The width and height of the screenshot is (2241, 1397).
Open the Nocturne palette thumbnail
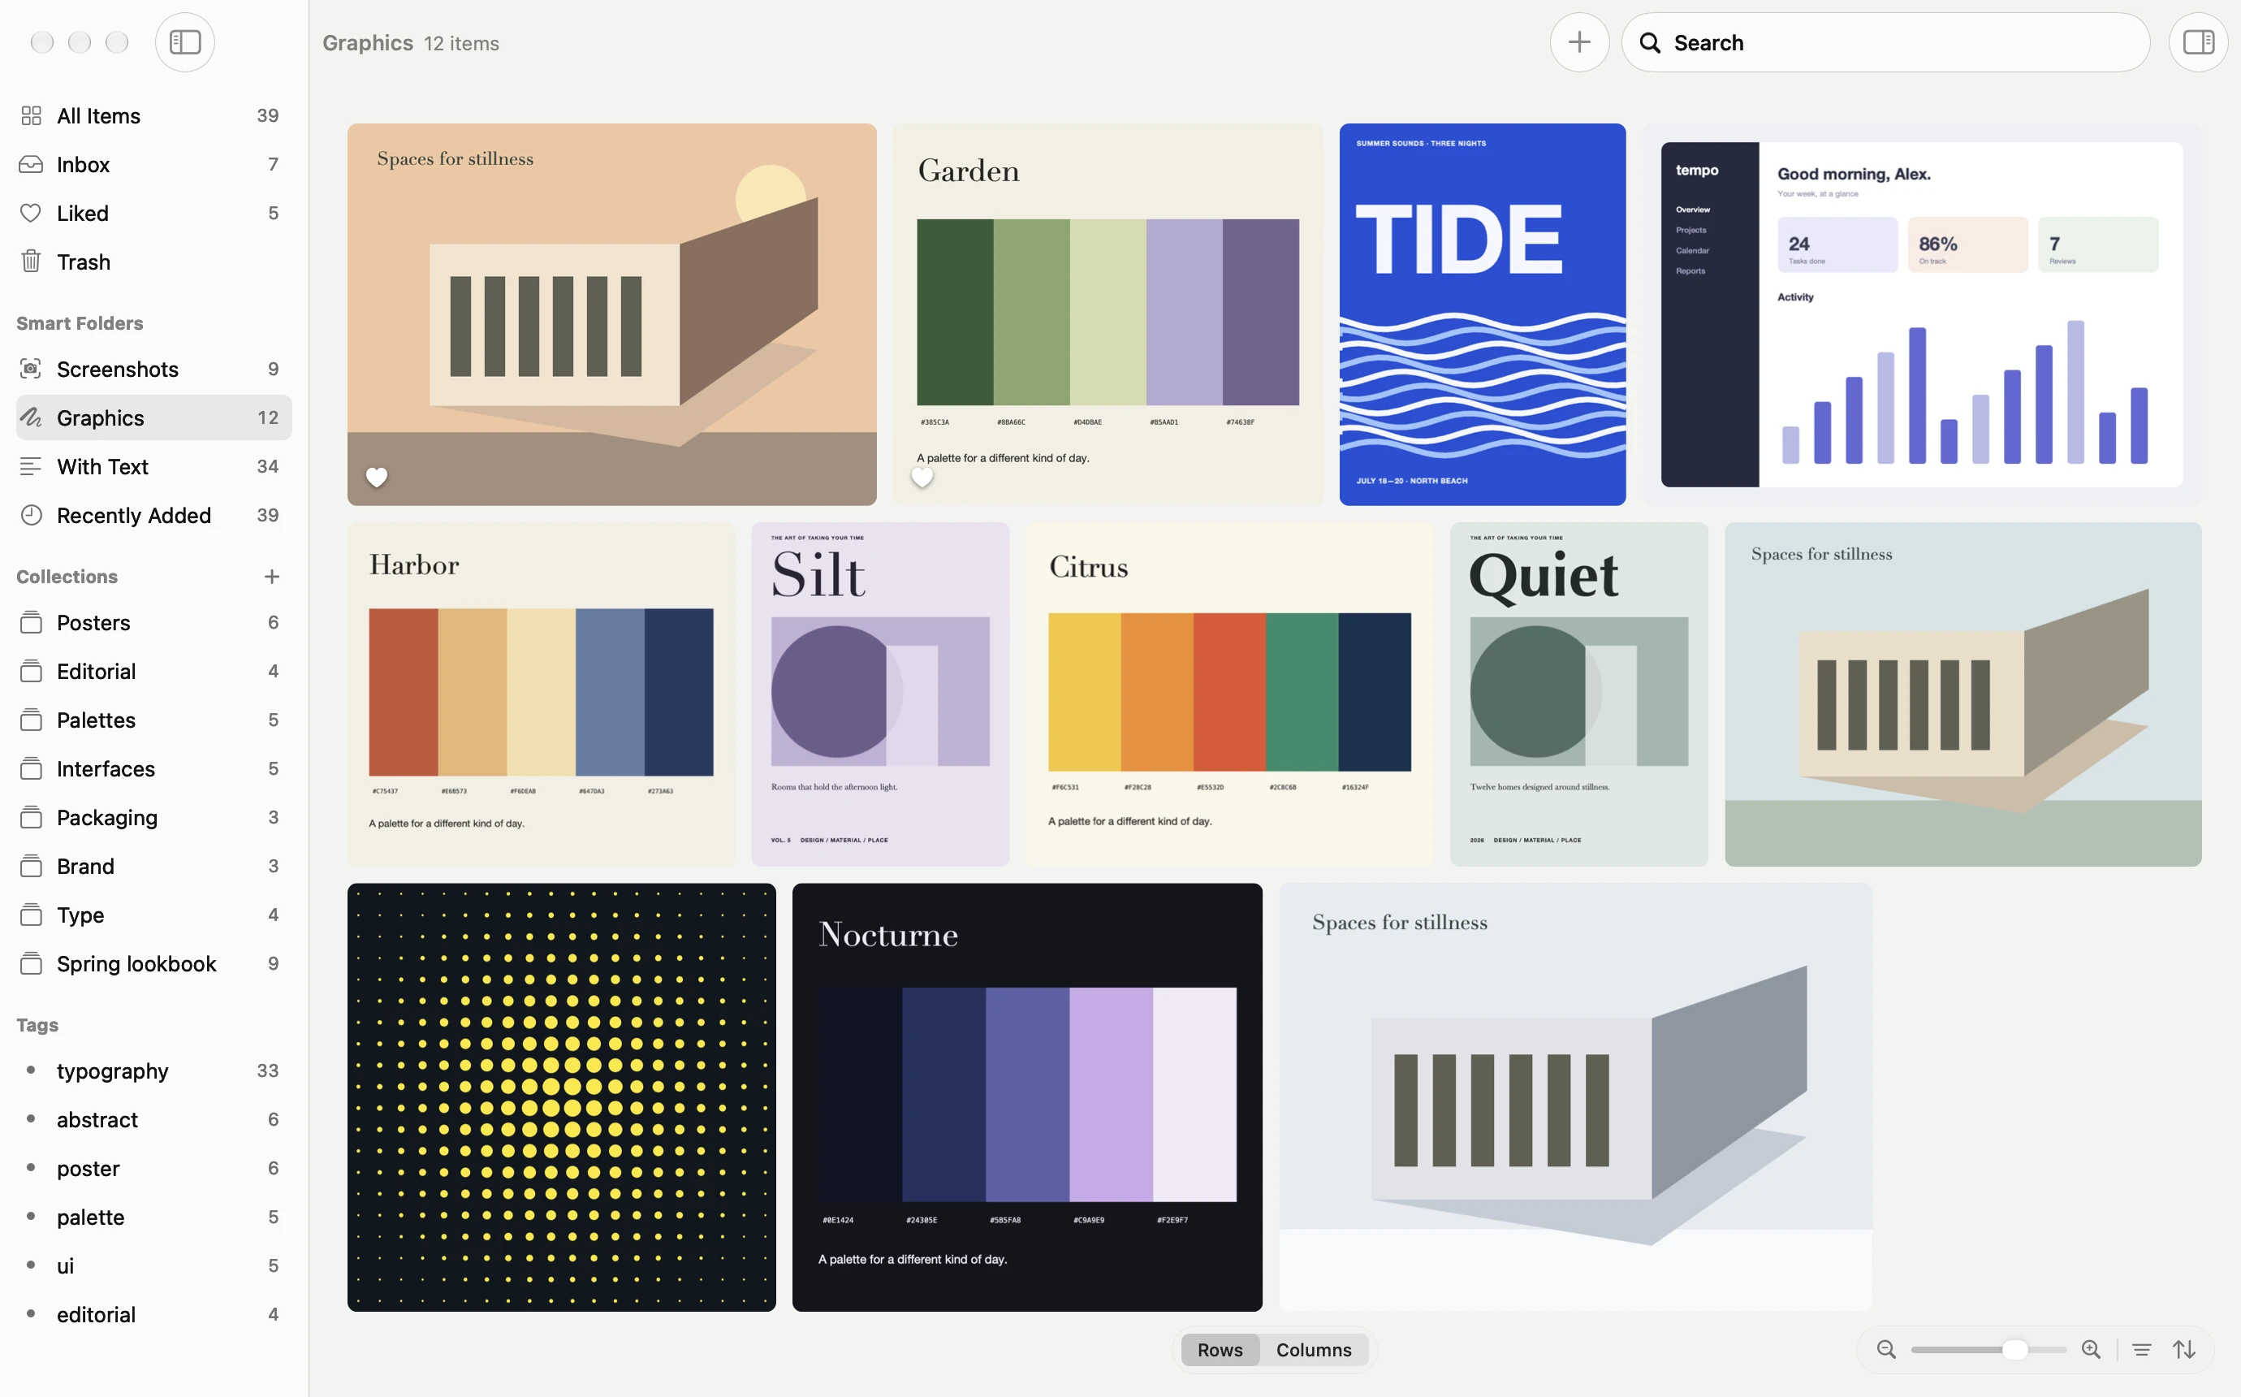click(x=1027, y=1096)
